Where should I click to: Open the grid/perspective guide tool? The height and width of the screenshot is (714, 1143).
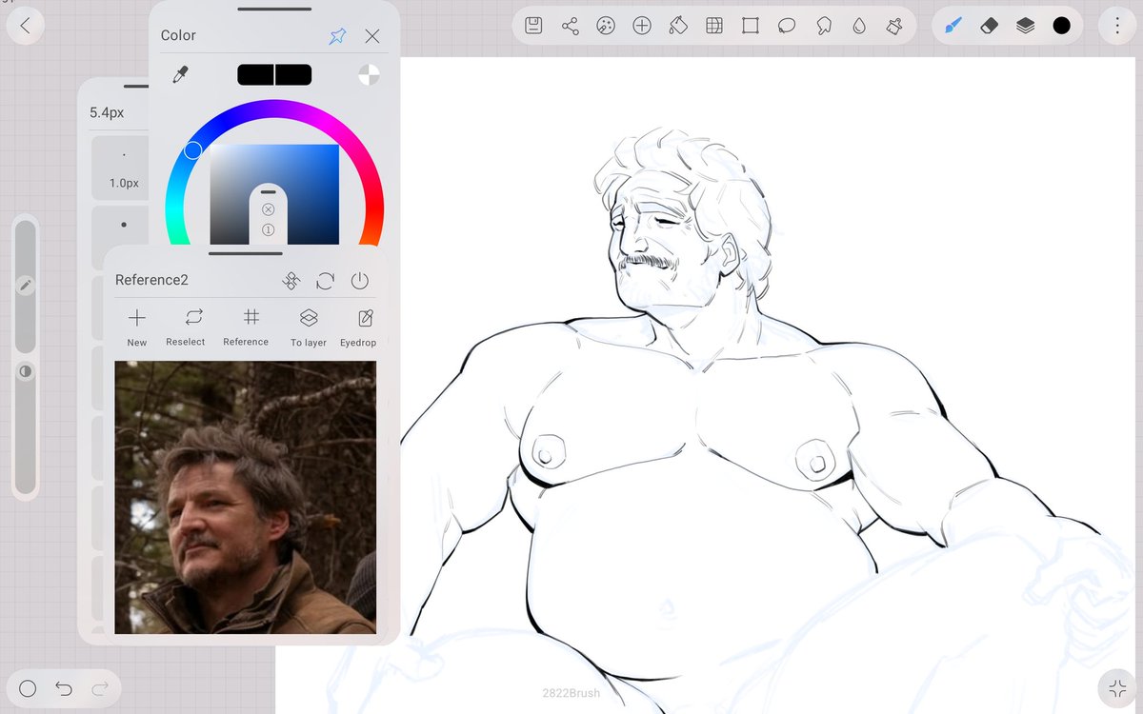[714, 26]
